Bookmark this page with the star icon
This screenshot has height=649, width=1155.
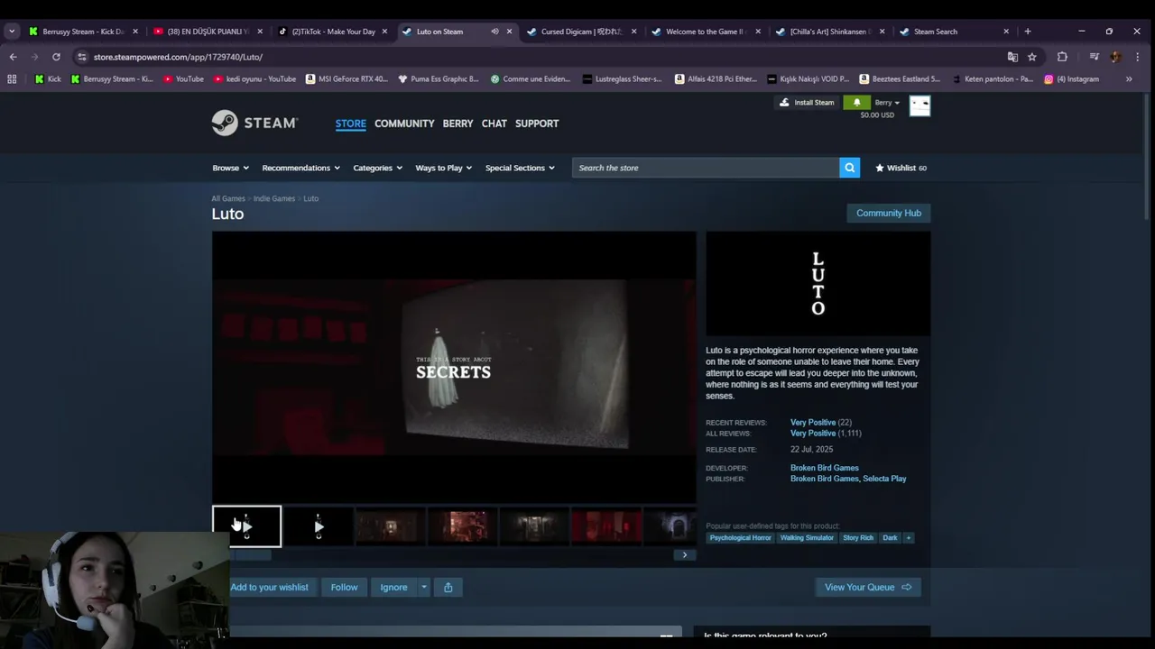1032,57
